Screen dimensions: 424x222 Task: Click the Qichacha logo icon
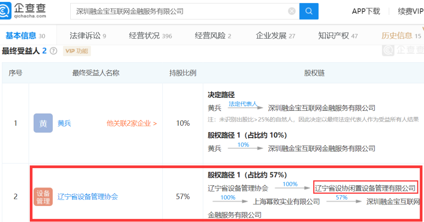pyautogui.click(x=5, y=11)
